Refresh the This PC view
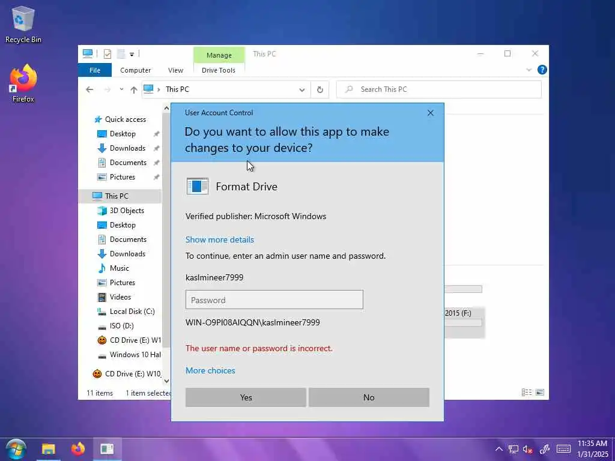Image resolution: width=615 pixels, height=461 pixels. tap(320, 90)
